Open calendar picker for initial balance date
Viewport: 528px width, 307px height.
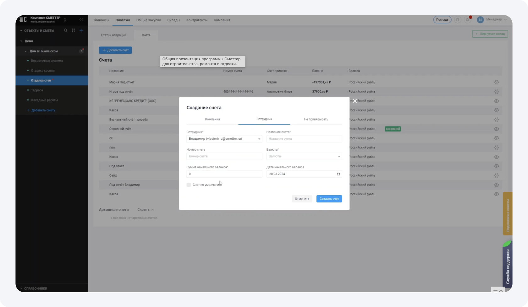tap(338, 174)
